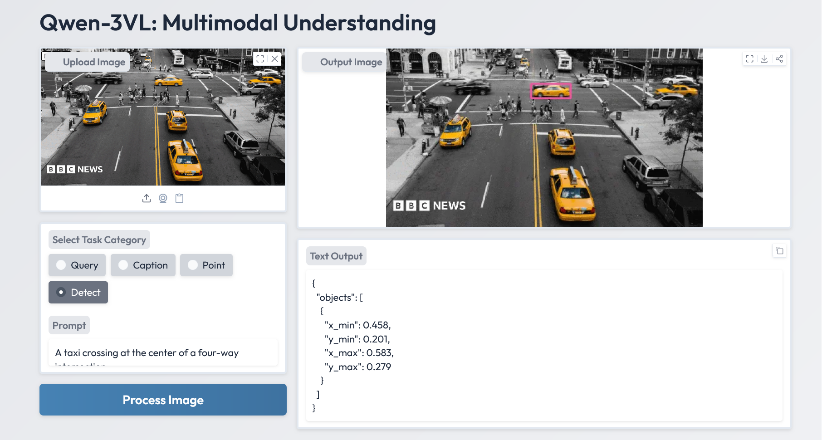822x440 pixels.
Task: Click the upload file icon below the input image
Action: 147,198
